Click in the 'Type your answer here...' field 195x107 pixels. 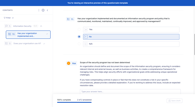coord(130,92)
